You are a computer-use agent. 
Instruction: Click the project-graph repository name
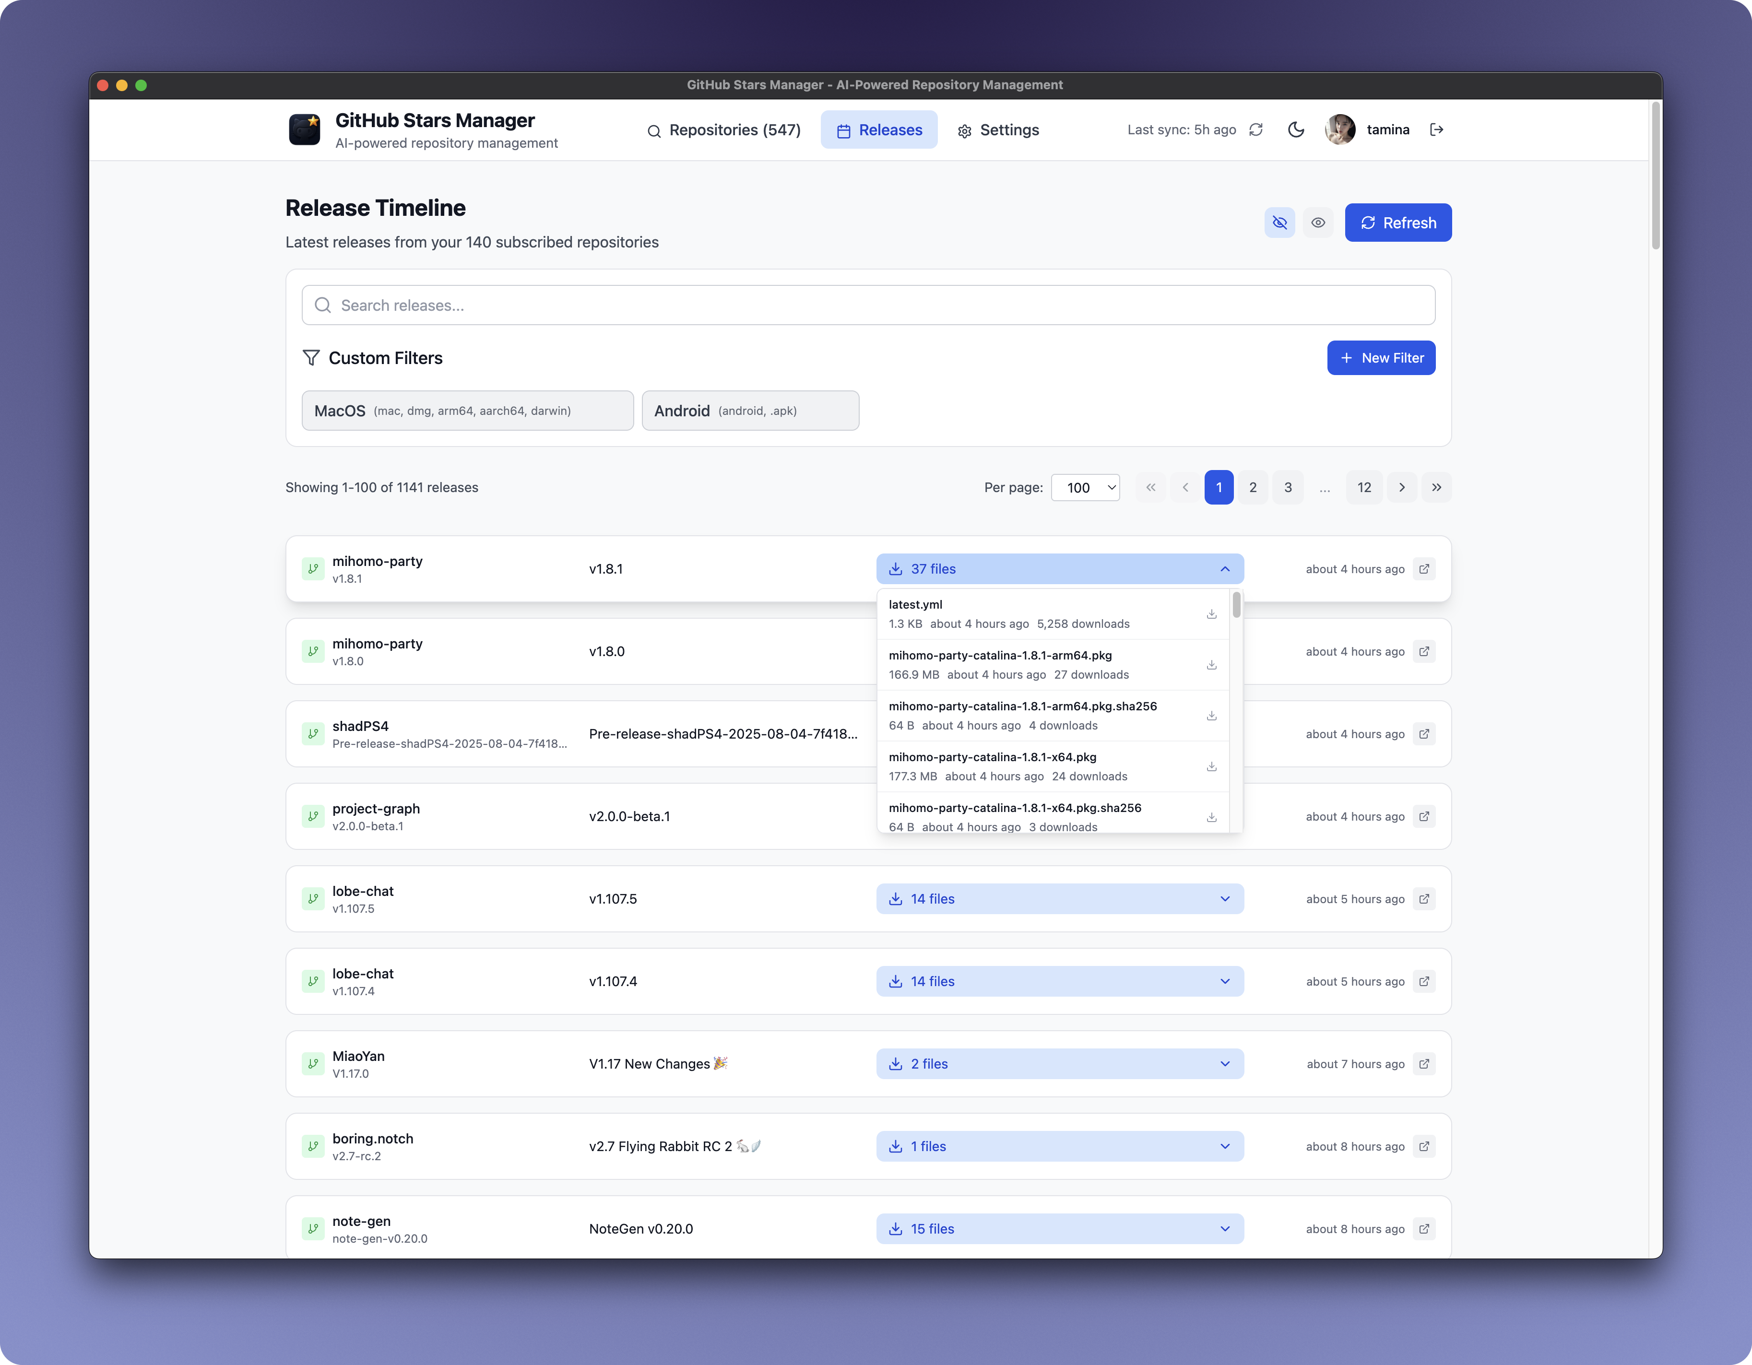(376, 809)
